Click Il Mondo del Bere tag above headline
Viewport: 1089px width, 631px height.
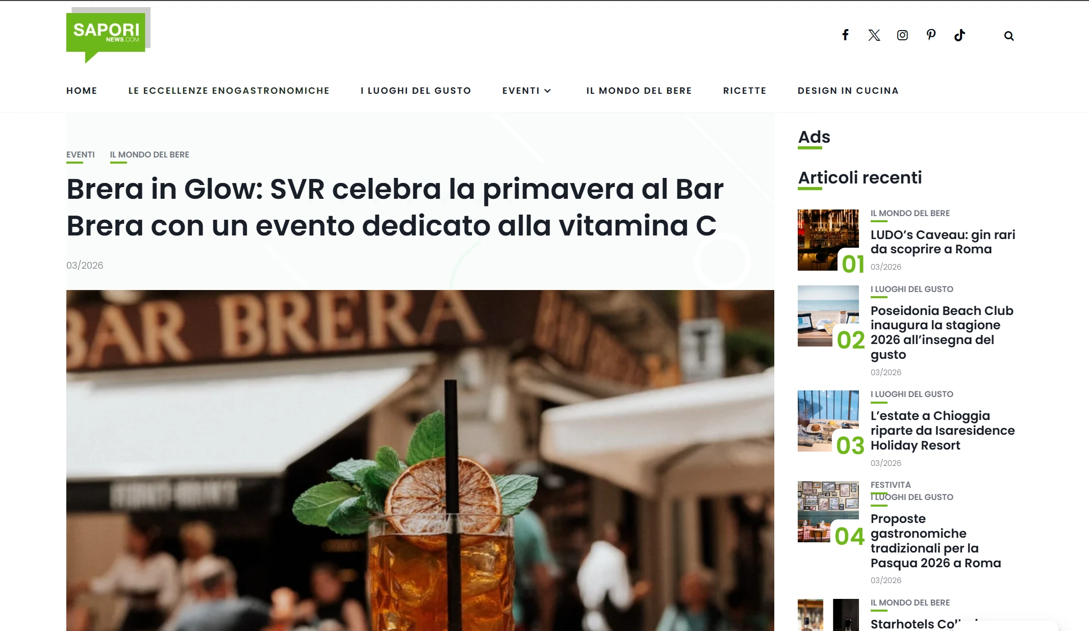tap(149, 154)
